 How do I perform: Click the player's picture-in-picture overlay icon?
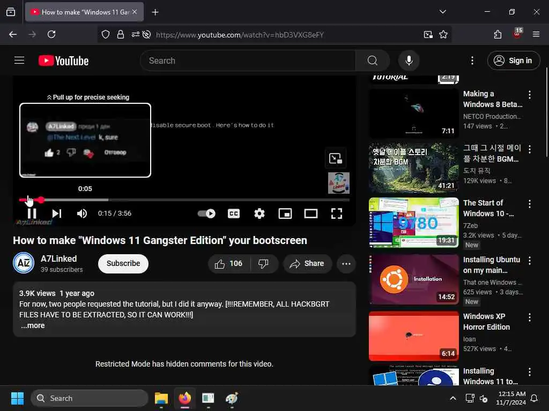click(336, 158)
